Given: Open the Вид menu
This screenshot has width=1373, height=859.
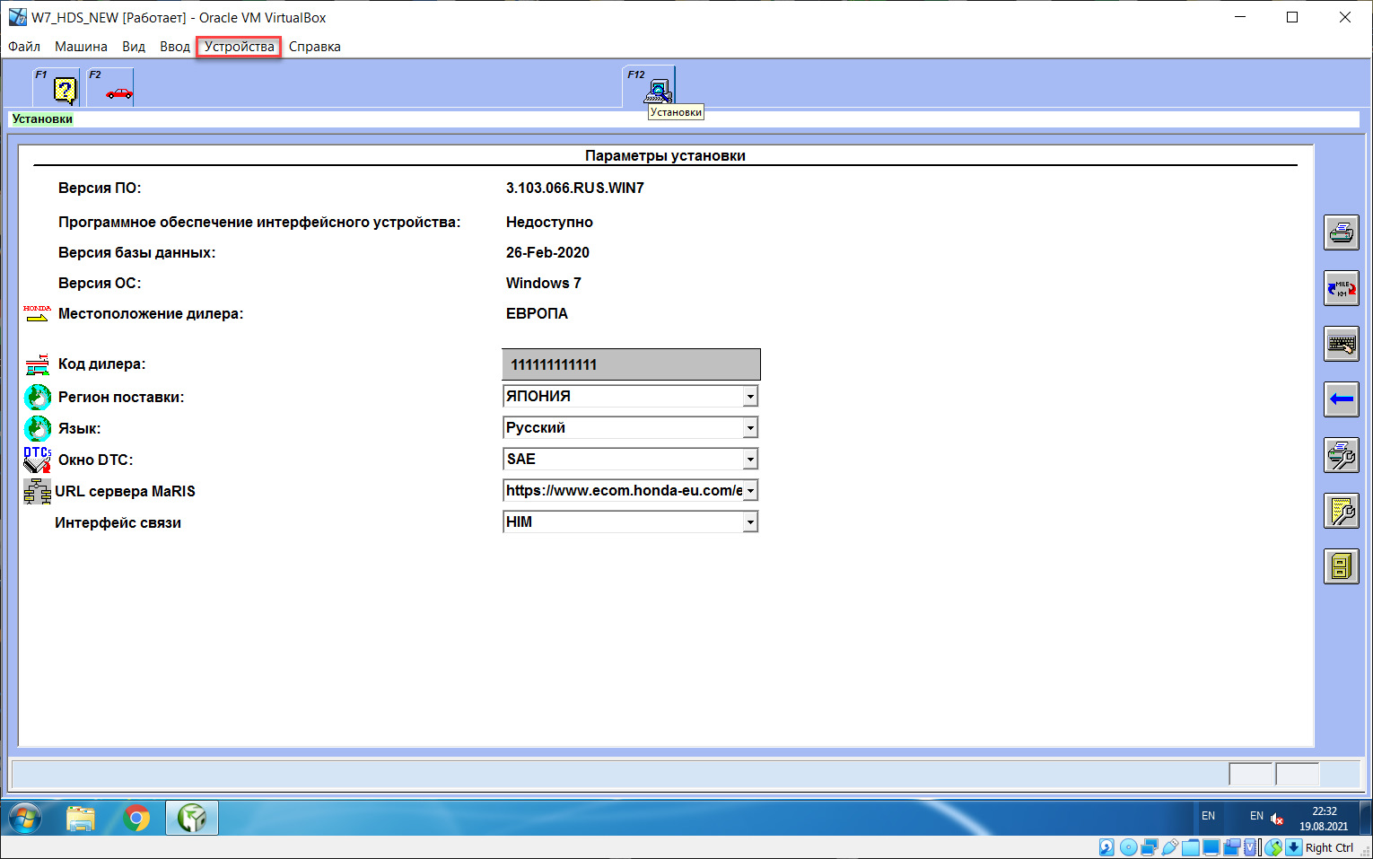Looking at the screenshot, I should pyautogui.click(x=134, y=47).
